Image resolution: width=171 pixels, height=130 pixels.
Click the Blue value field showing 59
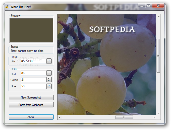[33, 86]
